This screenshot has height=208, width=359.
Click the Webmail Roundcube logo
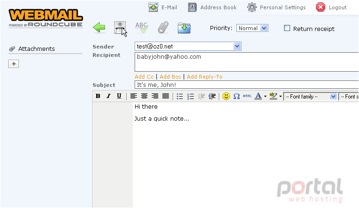point(45,18)
